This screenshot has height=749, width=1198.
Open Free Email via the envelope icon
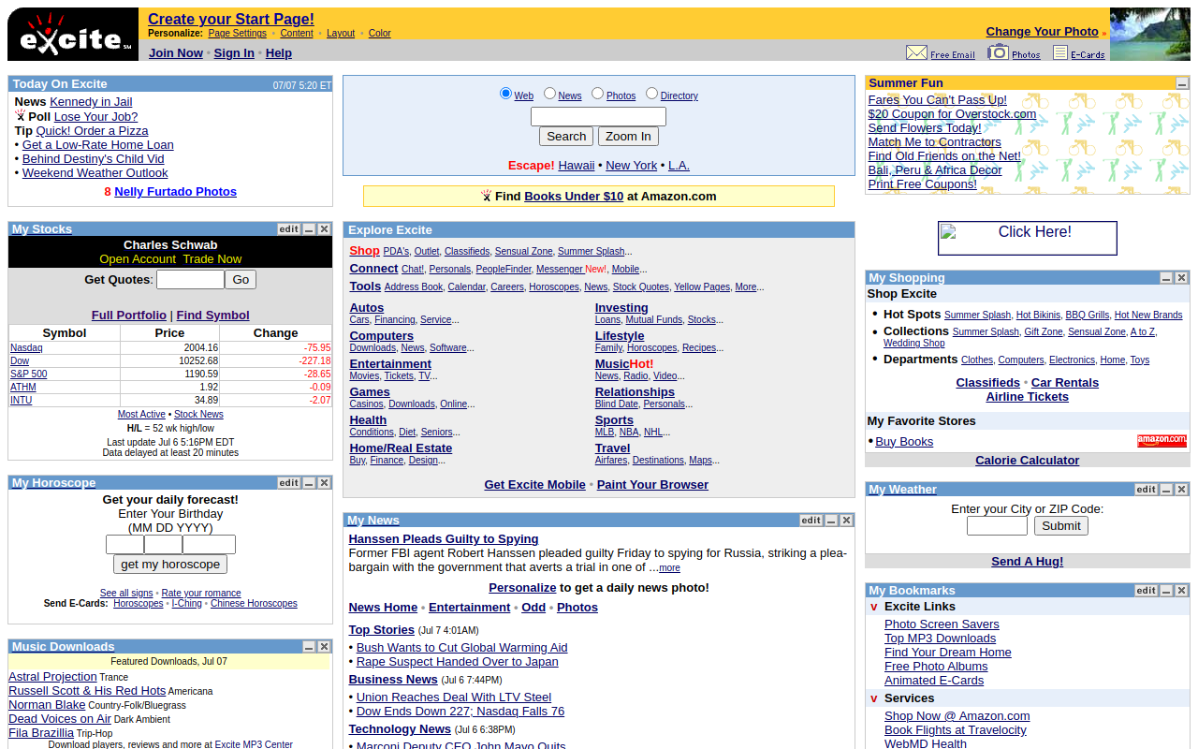[918, 51]
